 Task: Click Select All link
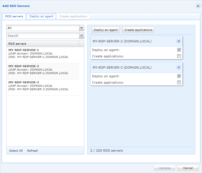tap(16, 151)
